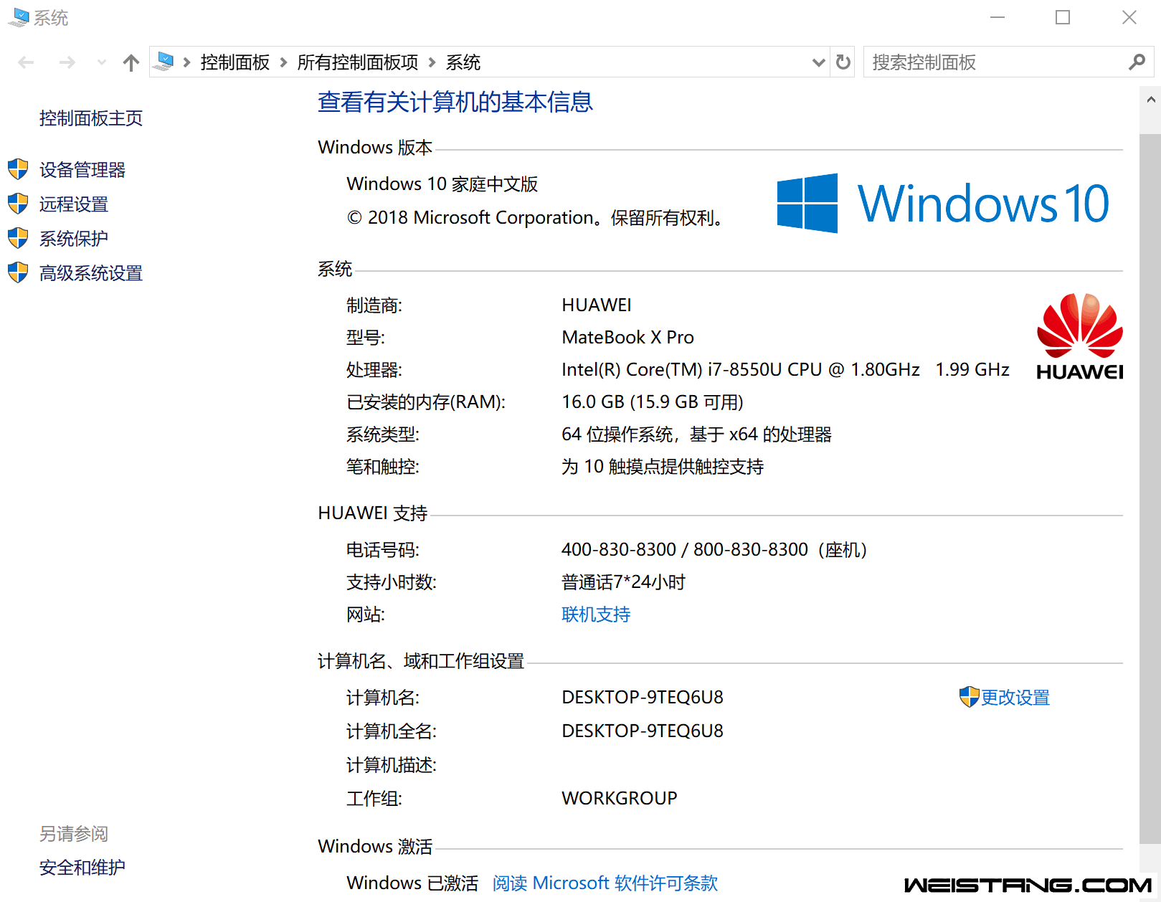
Task: Expand chevron after 控制面板 breadcrumb
Action: click(283, 62)
